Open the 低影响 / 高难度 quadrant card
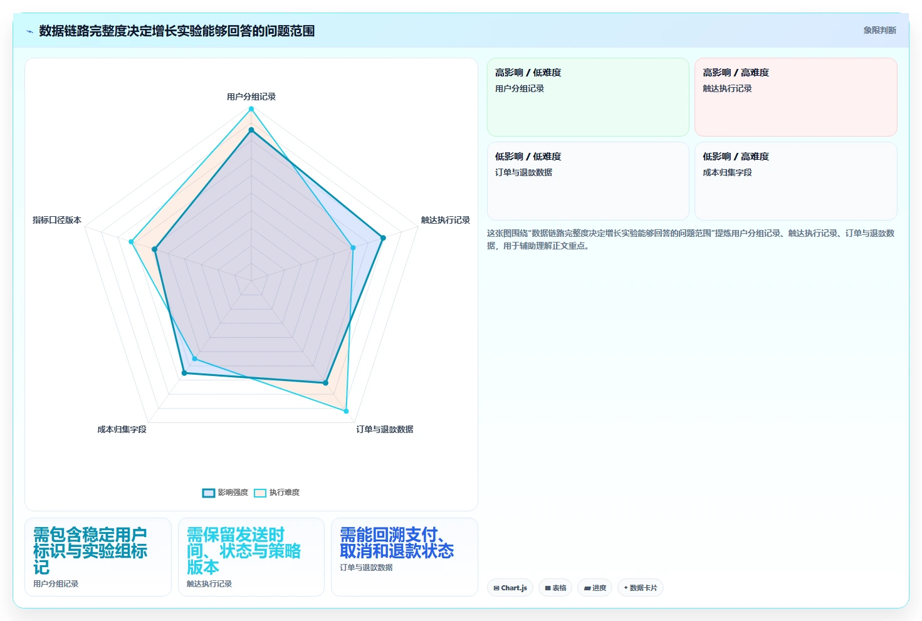The width and height of the screenshot is (922, 621). click(x=796, y=181)
